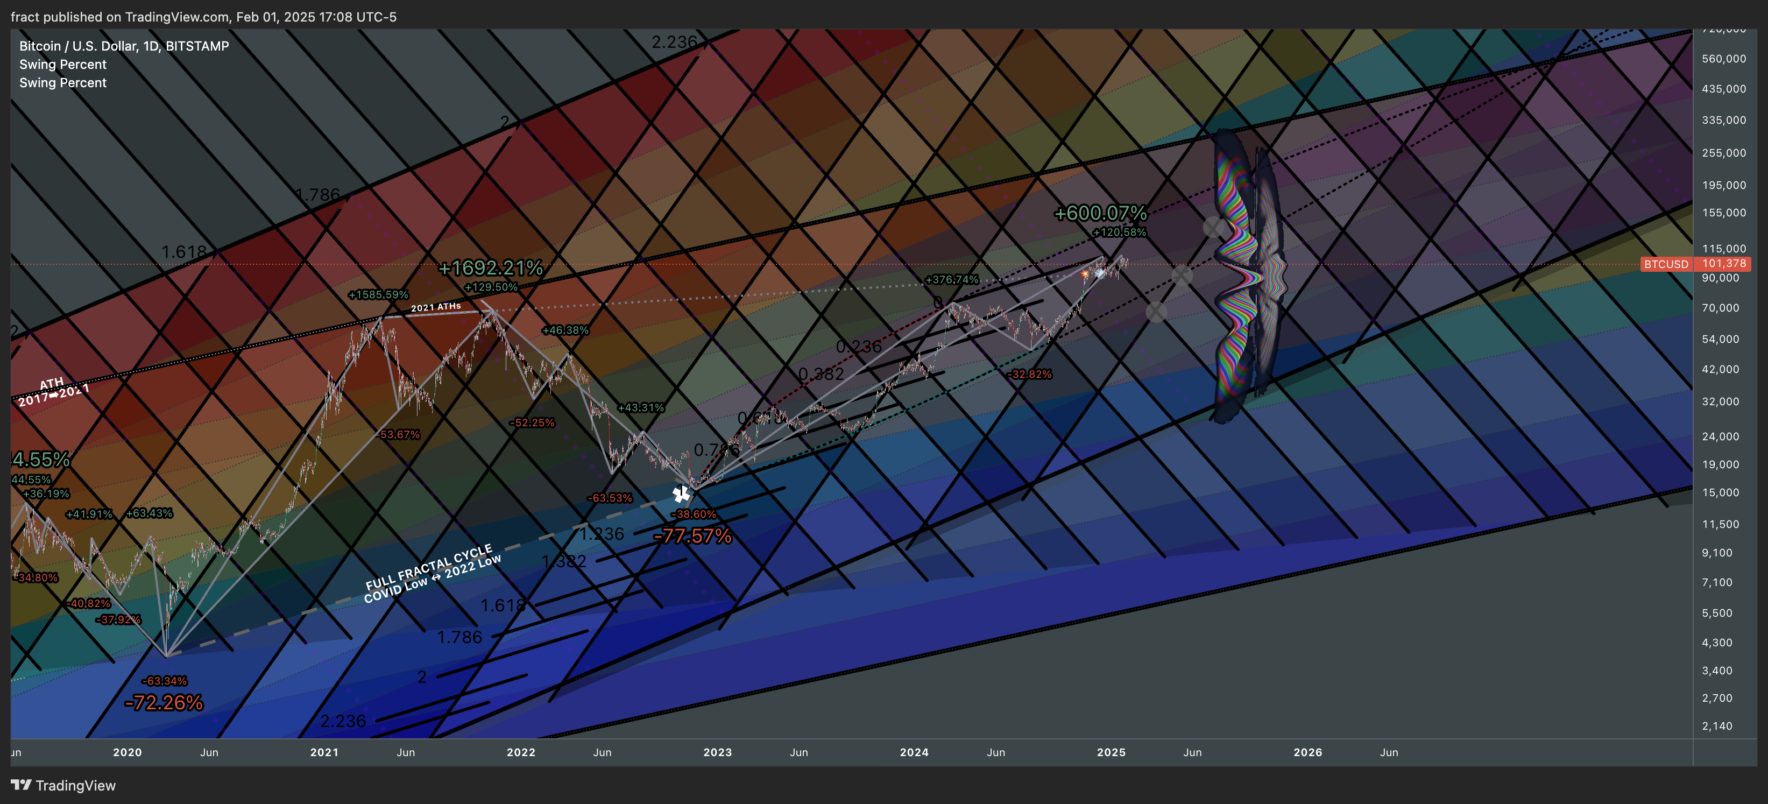Select the -53.67% swing label

click(x=398, y=435)
